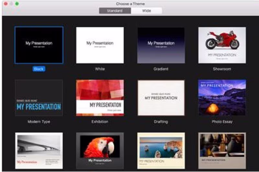
Task: Switch to the Standard slide size tab
Action: point(115,11)
